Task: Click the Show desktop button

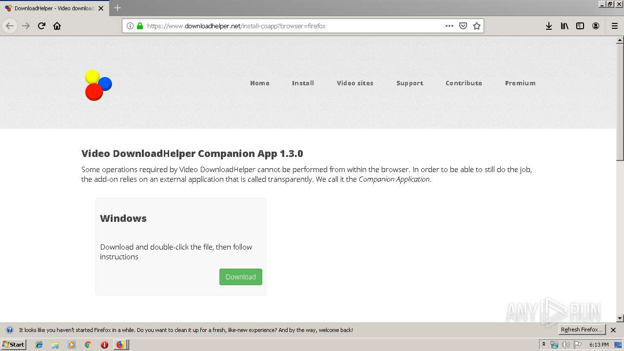Action: [619, 345]
